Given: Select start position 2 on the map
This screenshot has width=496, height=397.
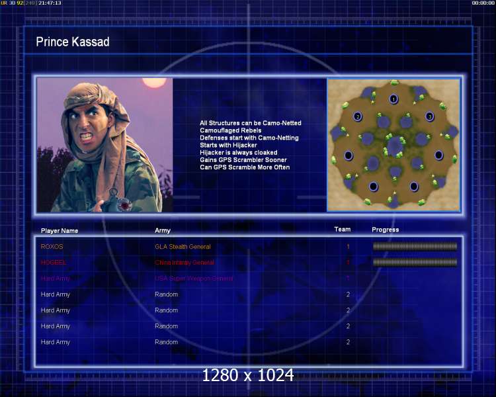Looking at the screenshot, I should pyautogui.click(x=358, y=116).
